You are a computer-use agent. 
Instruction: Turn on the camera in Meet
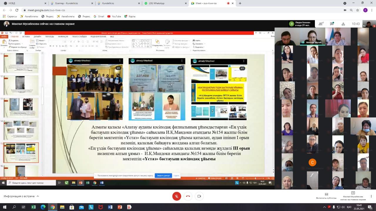(199, 196)
